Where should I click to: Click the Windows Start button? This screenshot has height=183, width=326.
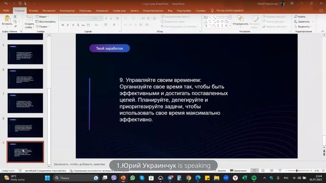[x=47, y=178]
